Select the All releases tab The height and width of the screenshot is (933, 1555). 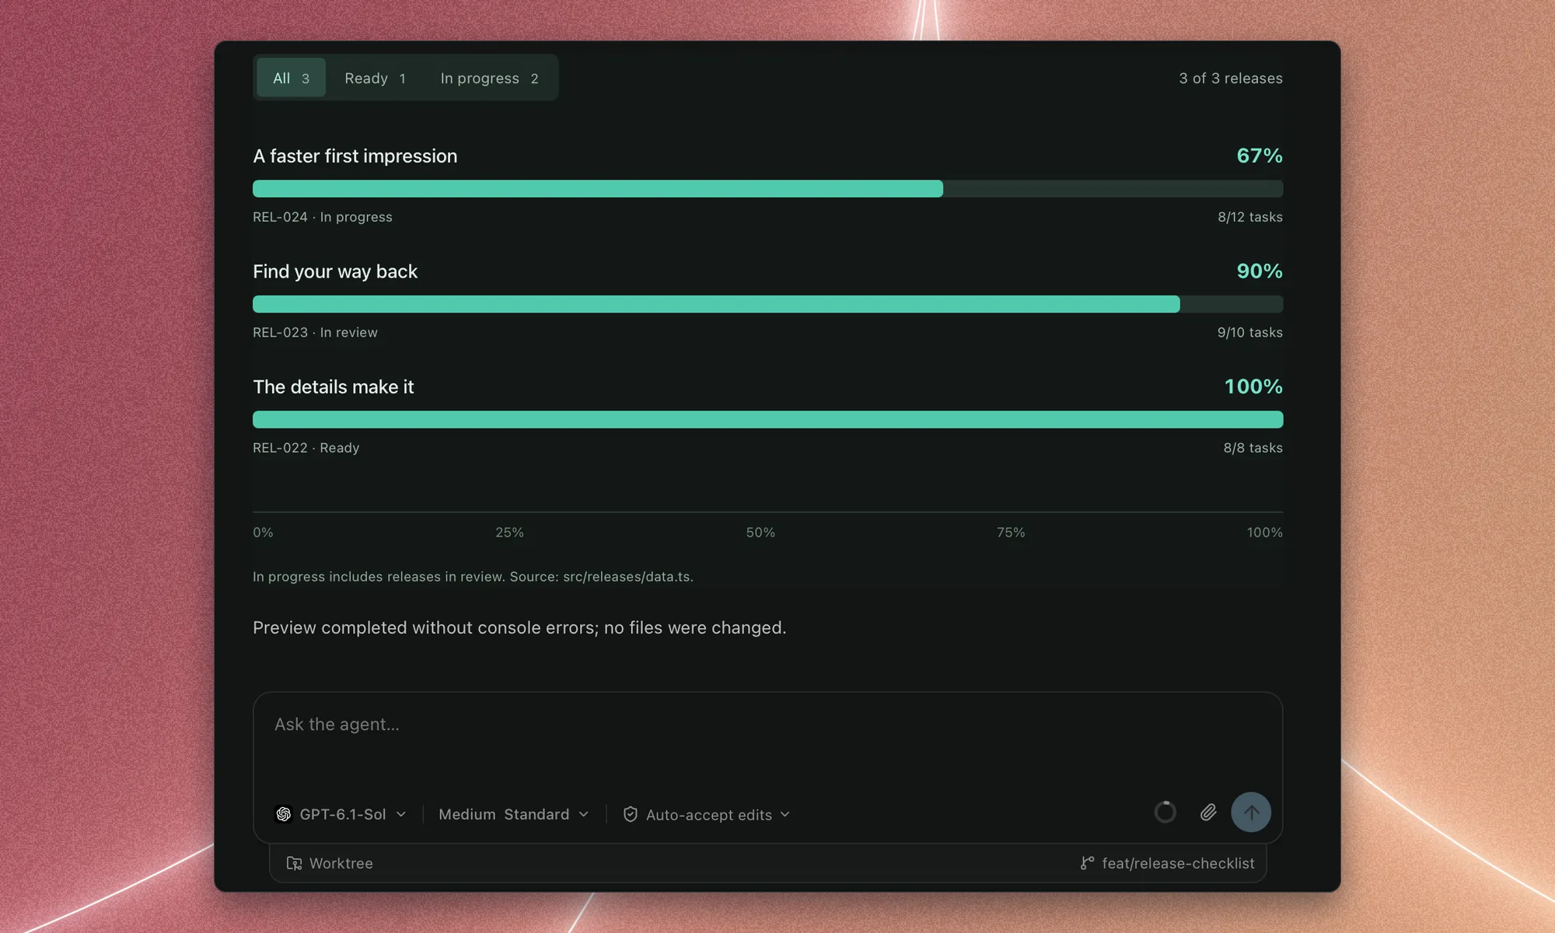(x=291, y=78)
